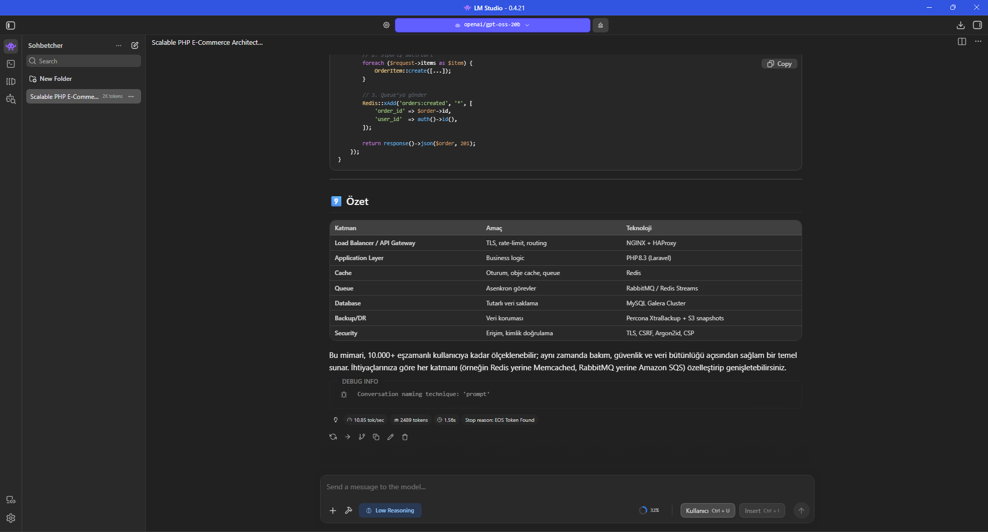The width and height of the screenshot is (988, 532).
Task: Send the message with arrow button
Action: (x=801, y=511)
